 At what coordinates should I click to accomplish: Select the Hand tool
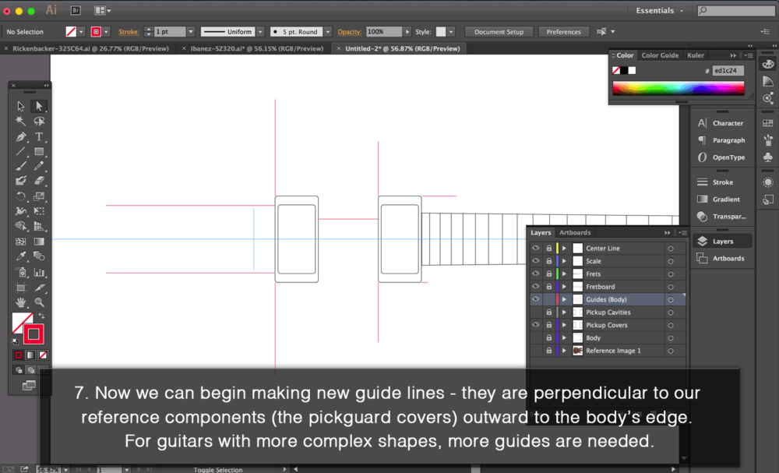point(21,302)
